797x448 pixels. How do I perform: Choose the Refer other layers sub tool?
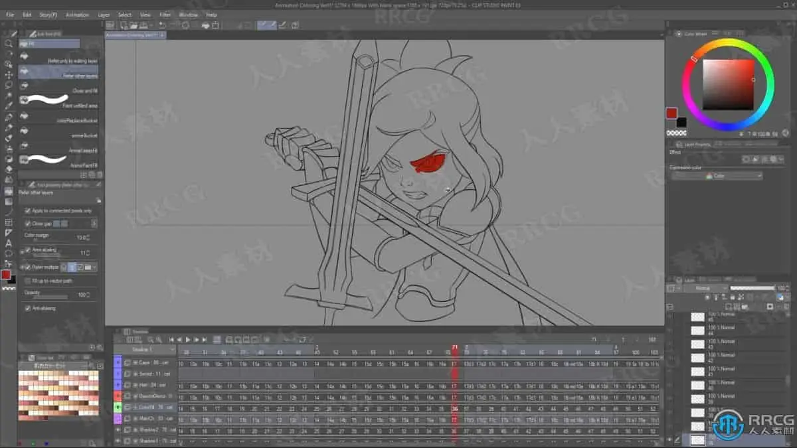point(58,72)
